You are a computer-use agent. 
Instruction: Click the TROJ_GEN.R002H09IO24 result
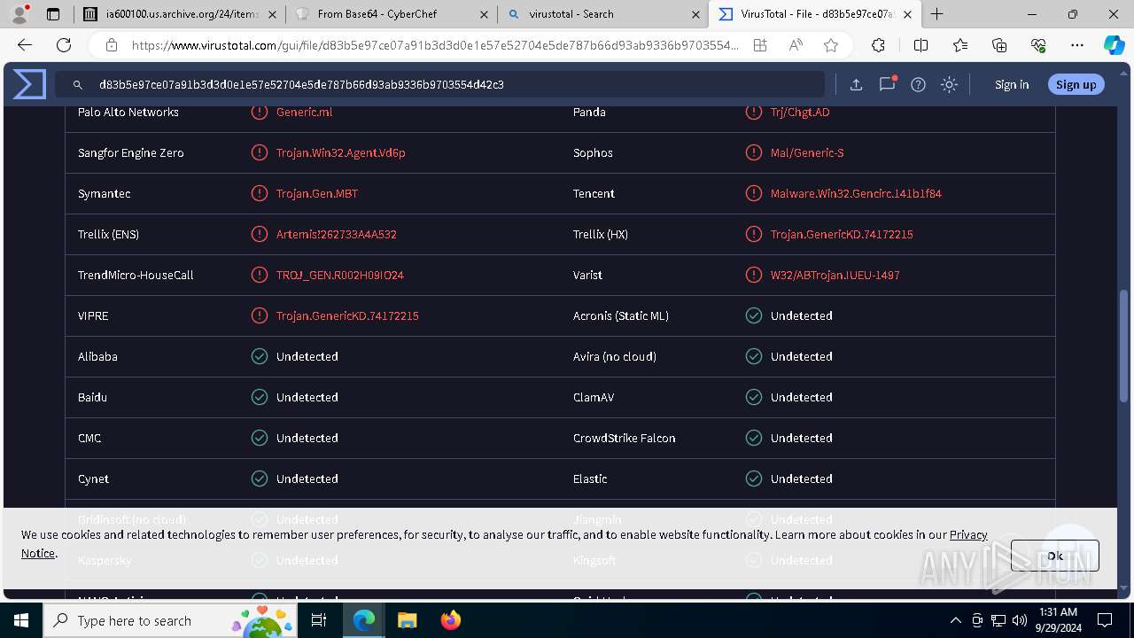pos(339,275)
